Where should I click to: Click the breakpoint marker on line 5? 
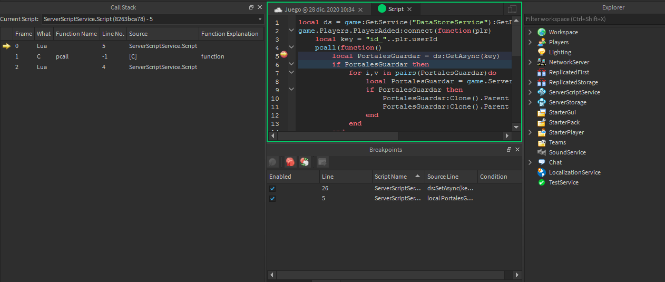284,55
